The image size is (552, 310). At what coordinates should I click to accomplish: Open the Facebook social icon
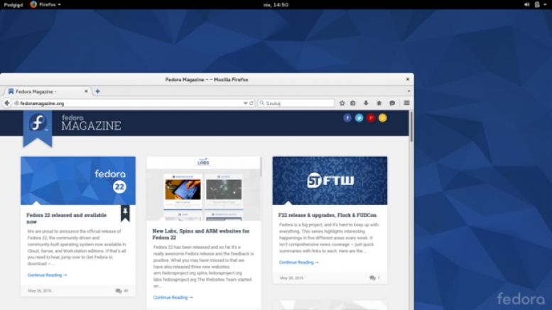tap(347, 118)
